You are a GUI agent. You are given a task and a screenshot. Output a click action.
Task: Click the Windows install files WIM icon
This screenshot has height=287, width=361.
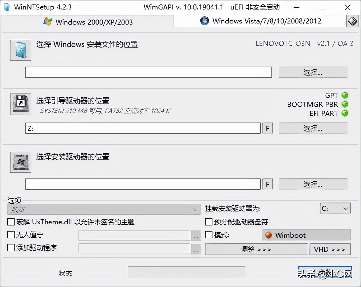(x=20, y=50)
